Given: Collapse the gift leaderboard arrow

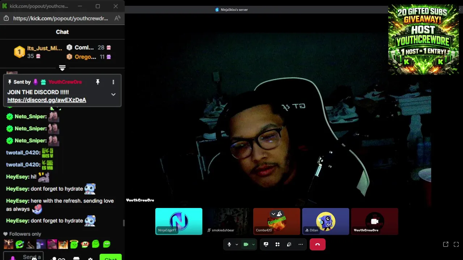Looking at the screenshot, I should [x=62, y=68].
